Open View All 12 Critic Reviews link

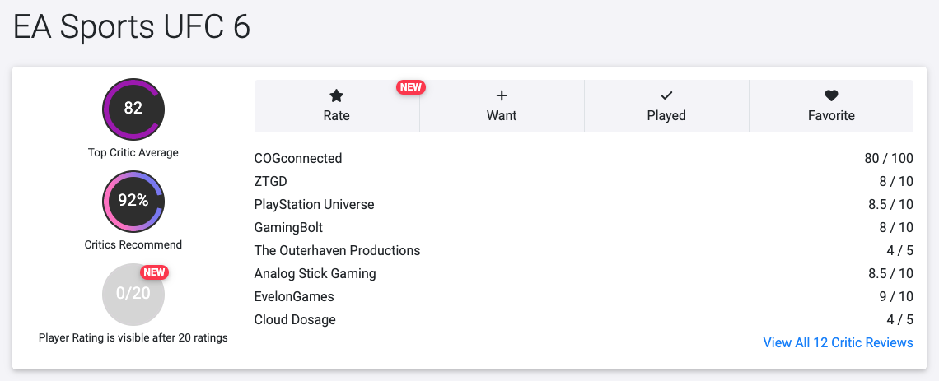[x=838, y=342]
